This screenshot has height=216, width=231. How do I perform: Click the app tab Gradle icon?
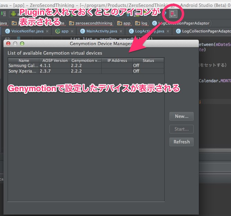58,31
